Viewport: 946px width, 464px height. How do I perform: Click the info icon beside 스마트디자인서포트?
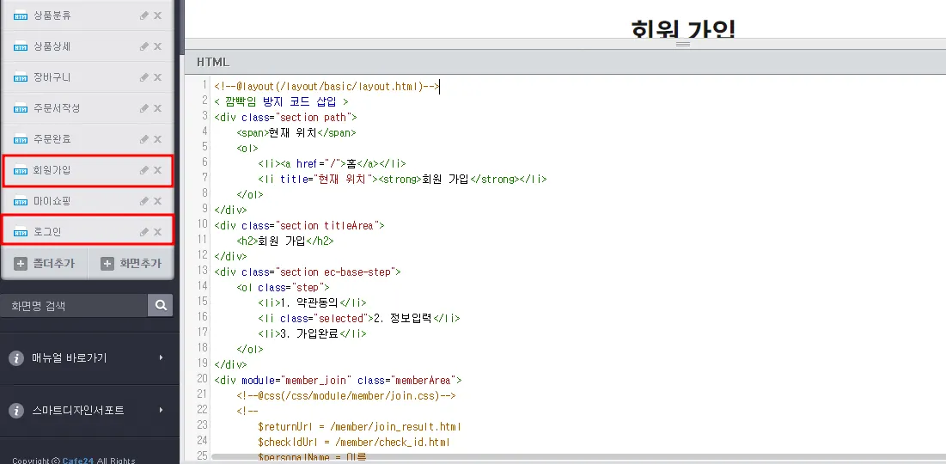pos(16,411)
